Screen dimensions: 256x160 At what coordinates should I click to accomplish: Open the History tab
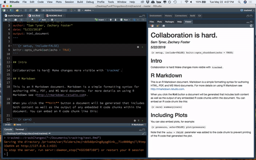[169, 16]
